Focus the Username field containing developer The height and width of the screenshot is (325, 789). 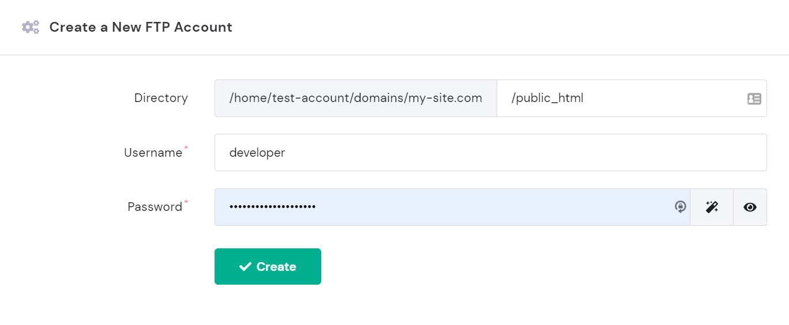coord(490,153)
